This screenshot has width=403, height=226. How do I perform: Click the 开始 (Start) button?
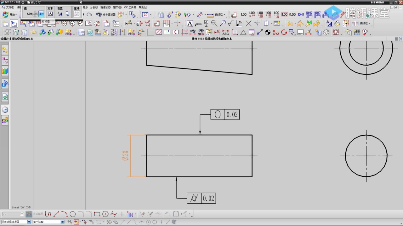pyautogui.click(x=9, y=14)
